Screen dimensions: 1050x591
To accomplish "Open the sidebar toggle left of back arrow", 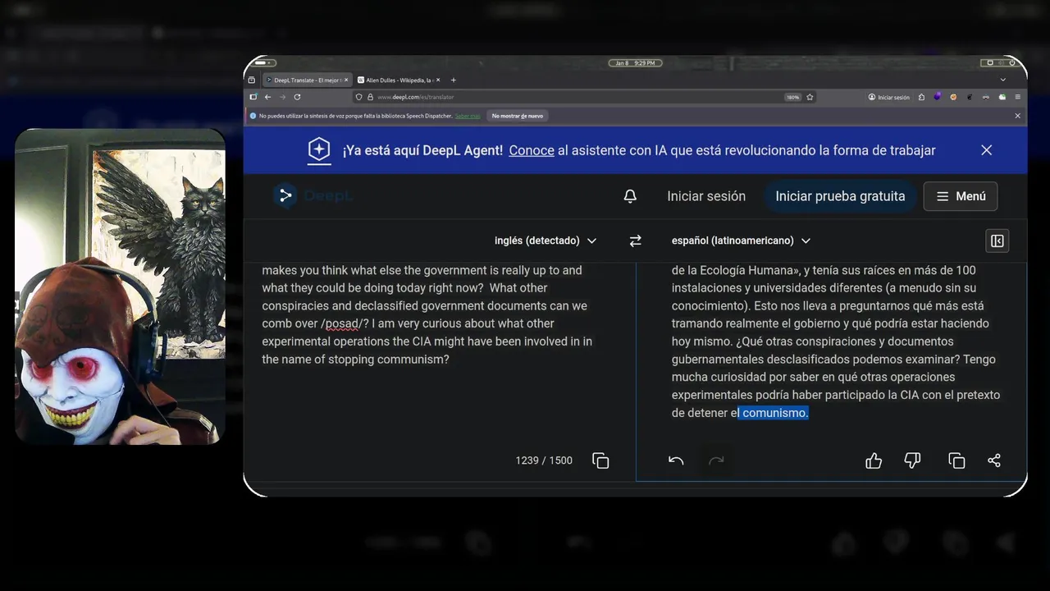I will tap(253, 97).
